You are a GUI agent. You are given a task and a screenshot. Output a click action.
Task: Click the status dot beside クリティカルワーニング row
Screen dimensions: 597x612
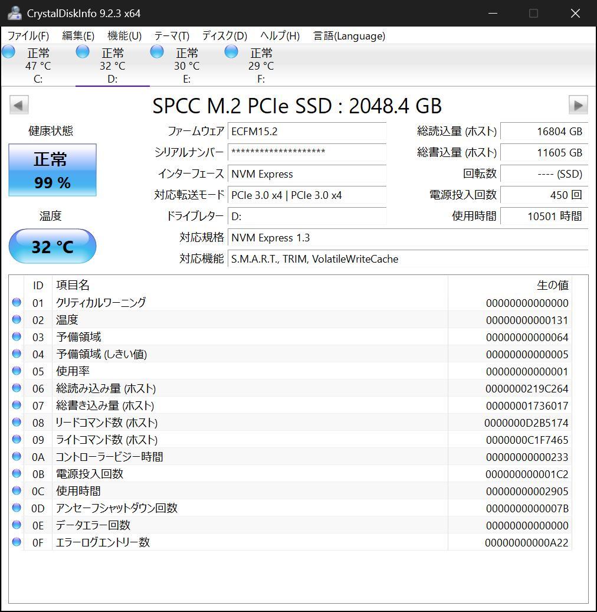click(17, 303)
